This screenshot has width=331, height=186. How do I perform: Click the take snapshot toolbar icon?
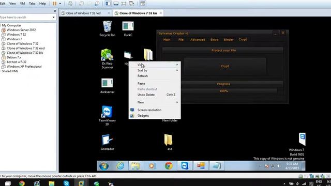81,4
